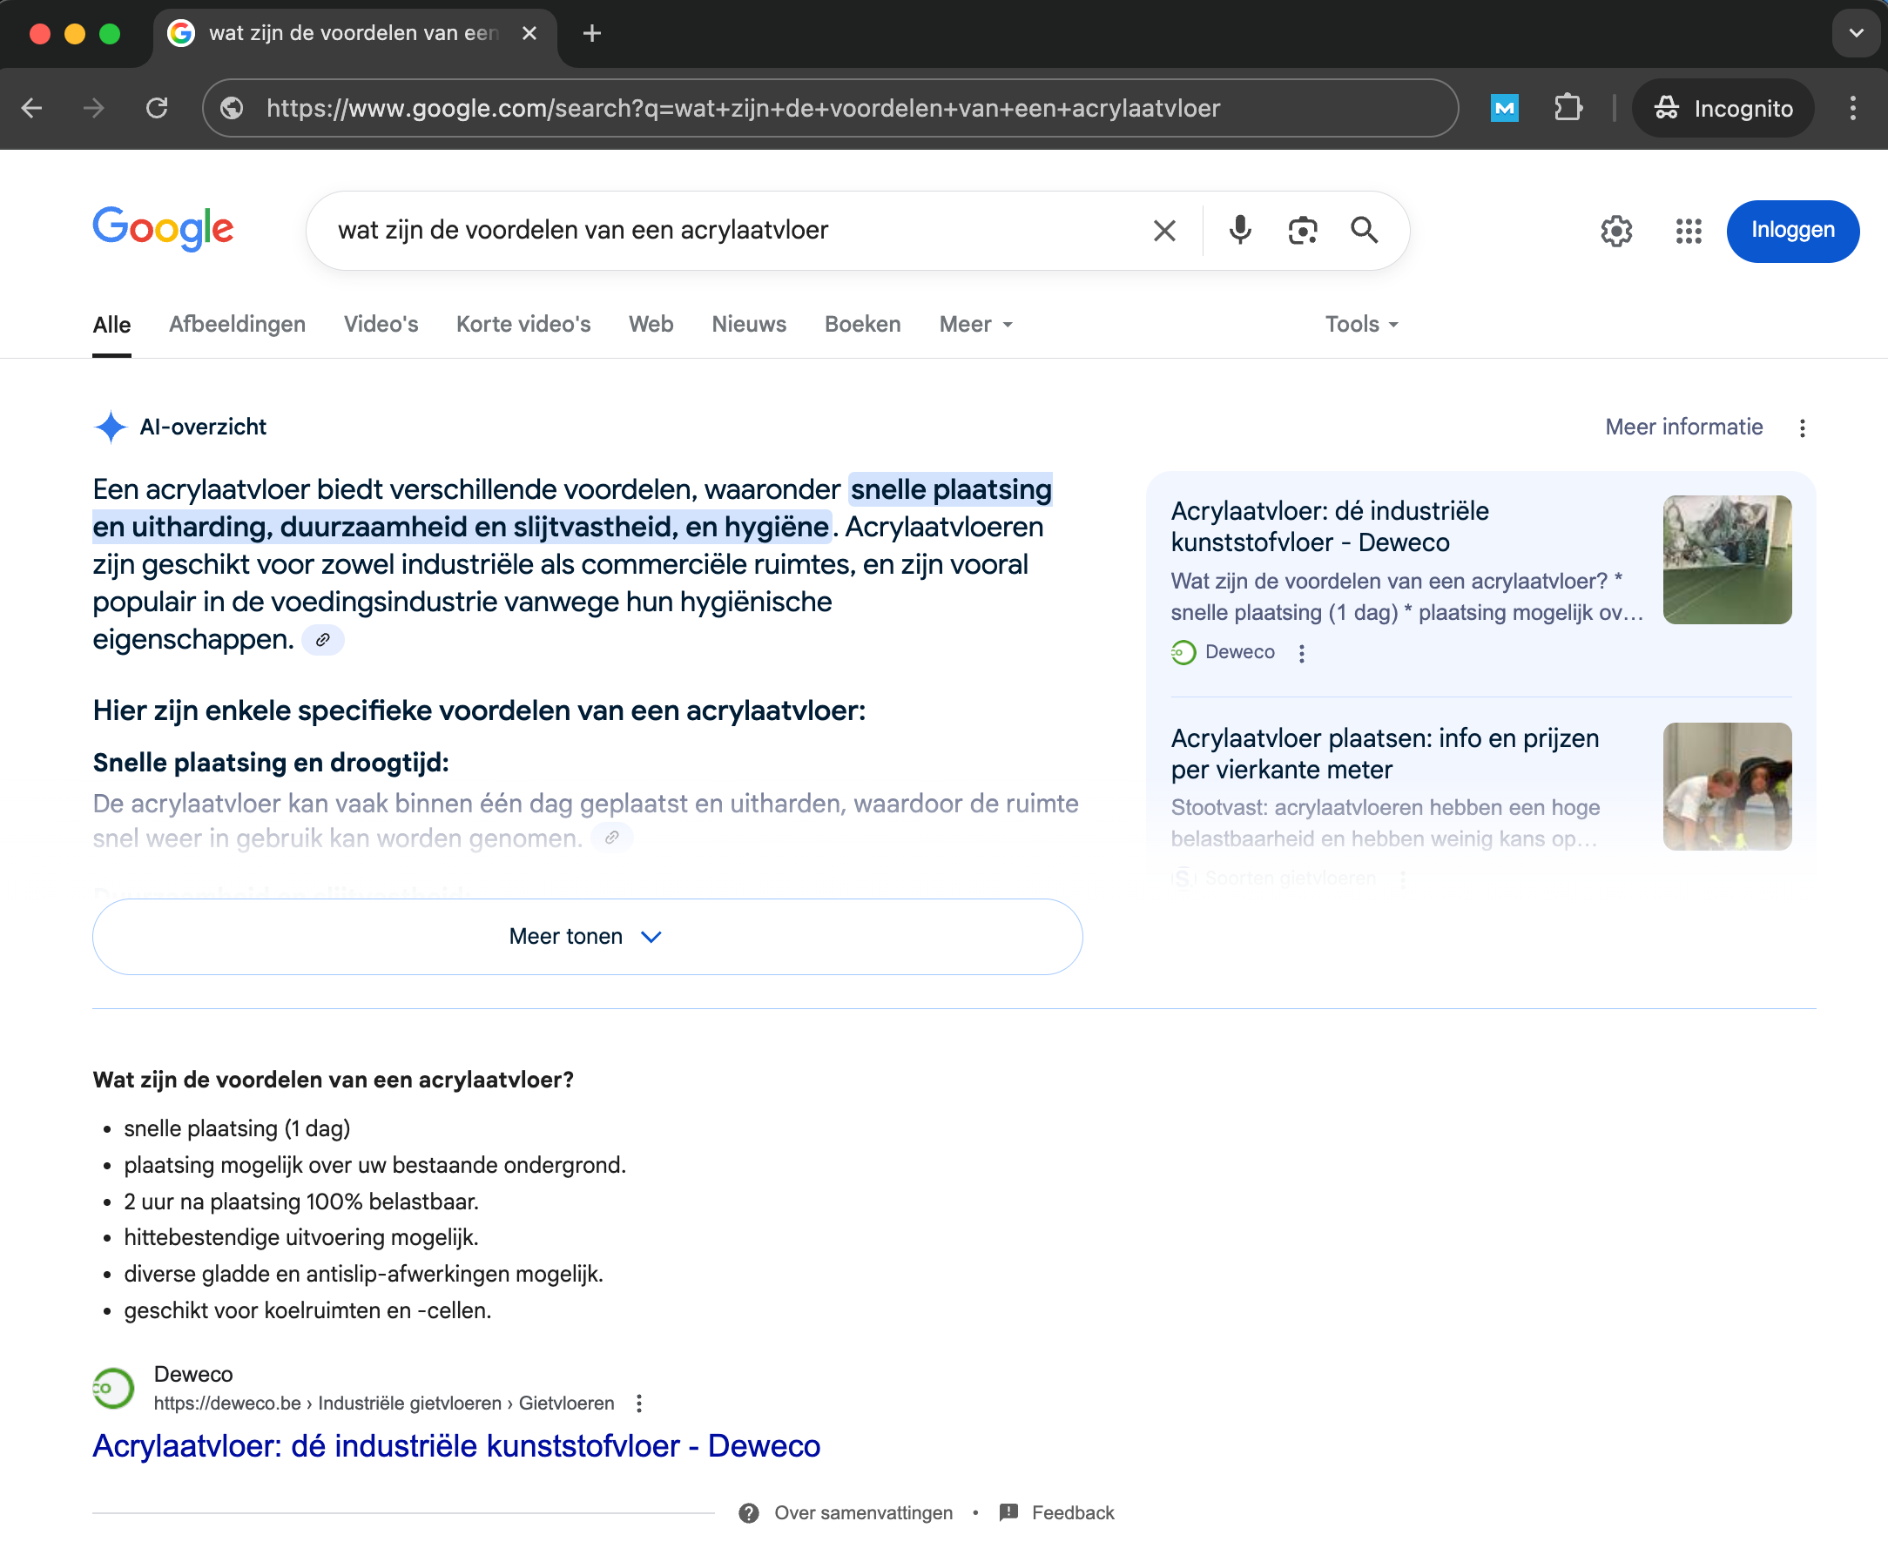The image size is (1888, 1555).
Task: Click source link icon after genomen
Action: click(x=612, y=838)
